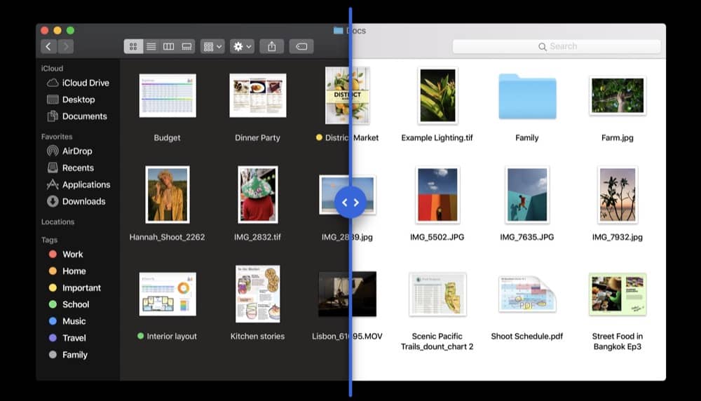
Task: Open Applications in sidebar
Action: tap(79, 184)
